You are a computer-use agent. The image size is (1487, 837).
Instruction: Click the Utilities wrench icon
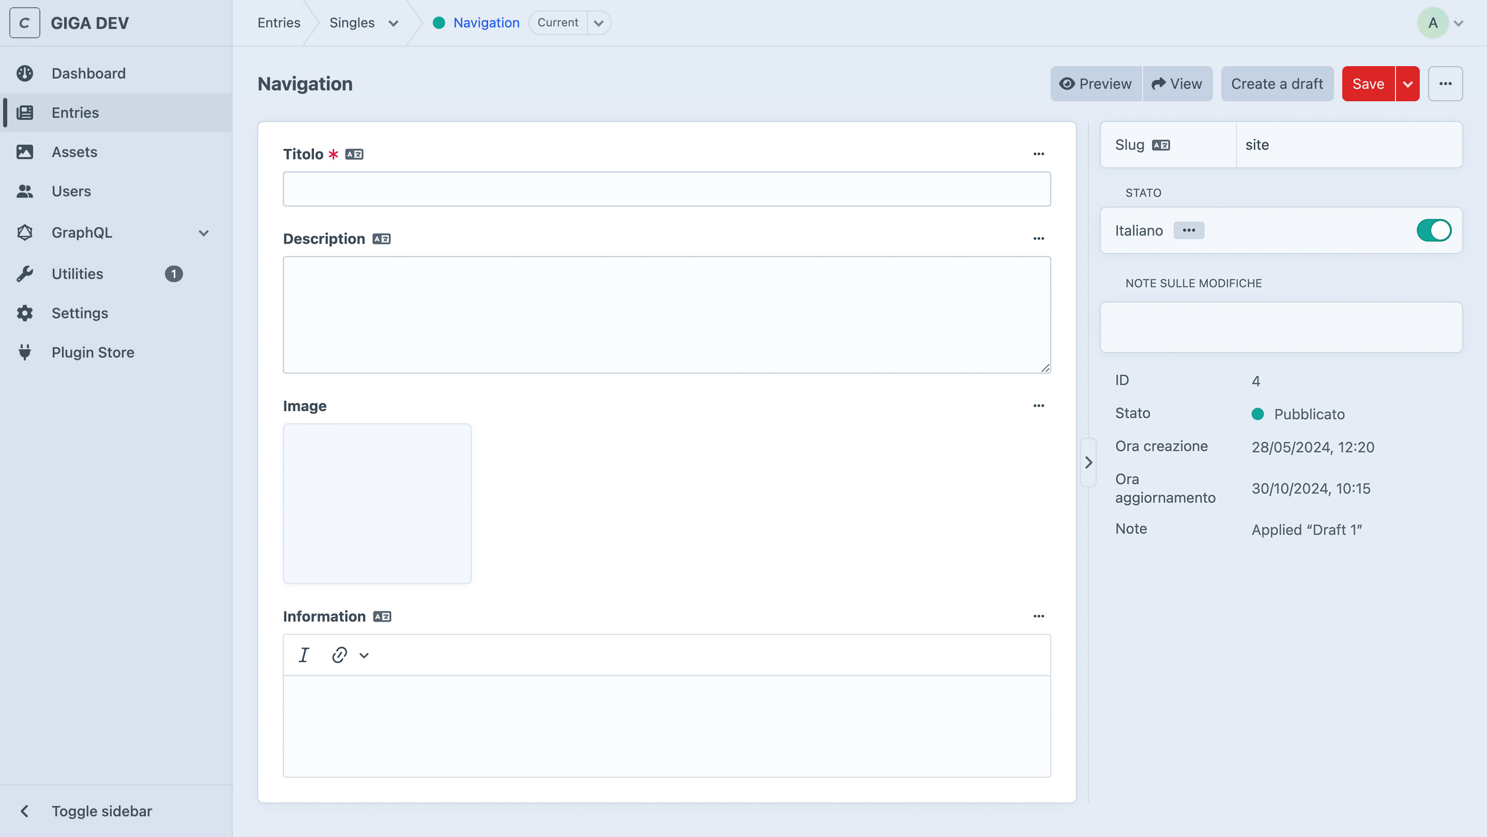(25, 273)
